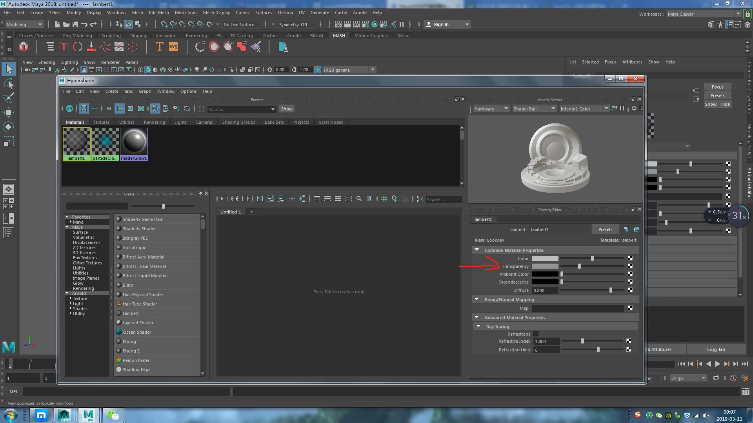Click the MASH Create Network icon
The image size is (753, 423).
[24, 47]
